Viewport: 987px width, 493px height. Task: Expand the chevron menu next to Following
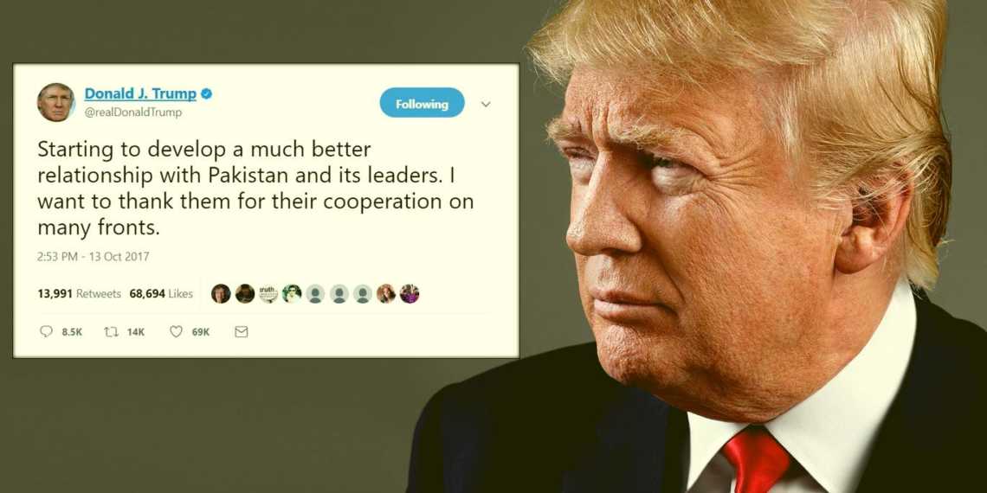pos(486,105)
